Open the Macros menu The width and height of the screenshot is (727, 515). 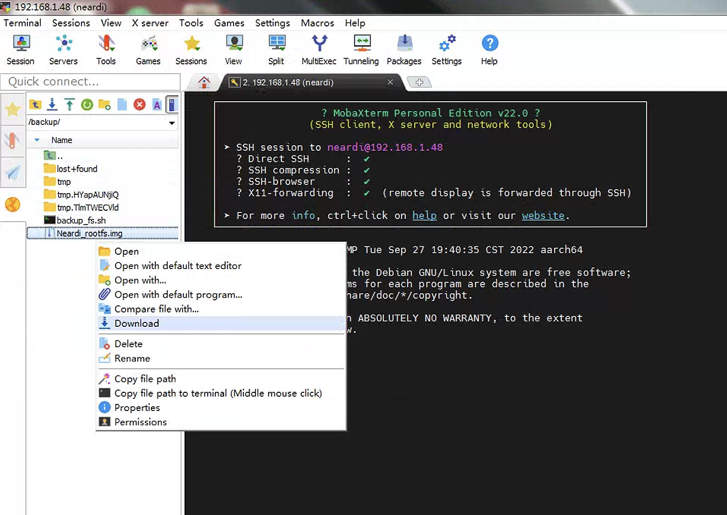point(317,23)
